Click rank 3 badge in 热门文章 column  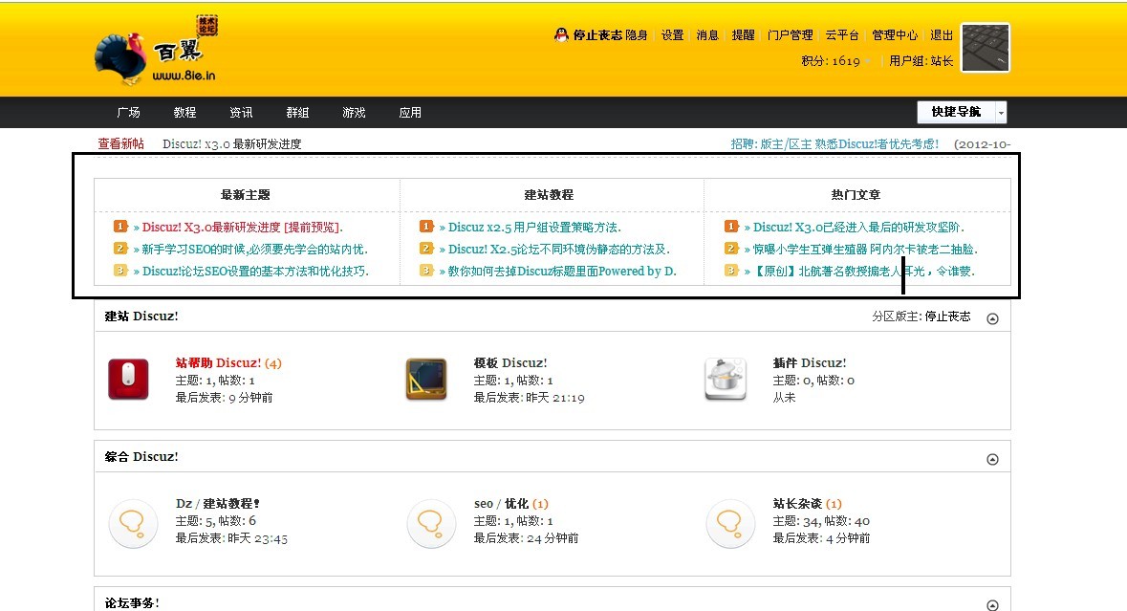coord(731,271)
